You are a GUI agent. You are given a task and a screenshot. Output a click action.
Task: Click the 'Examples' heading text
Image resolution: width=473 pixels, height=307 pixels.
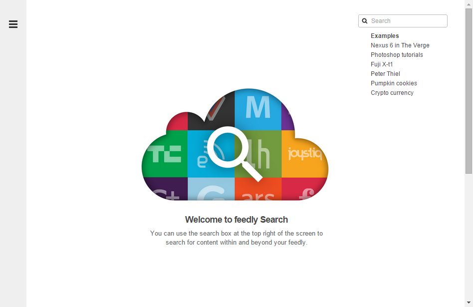pyautogui.click(x=385, y=35)
